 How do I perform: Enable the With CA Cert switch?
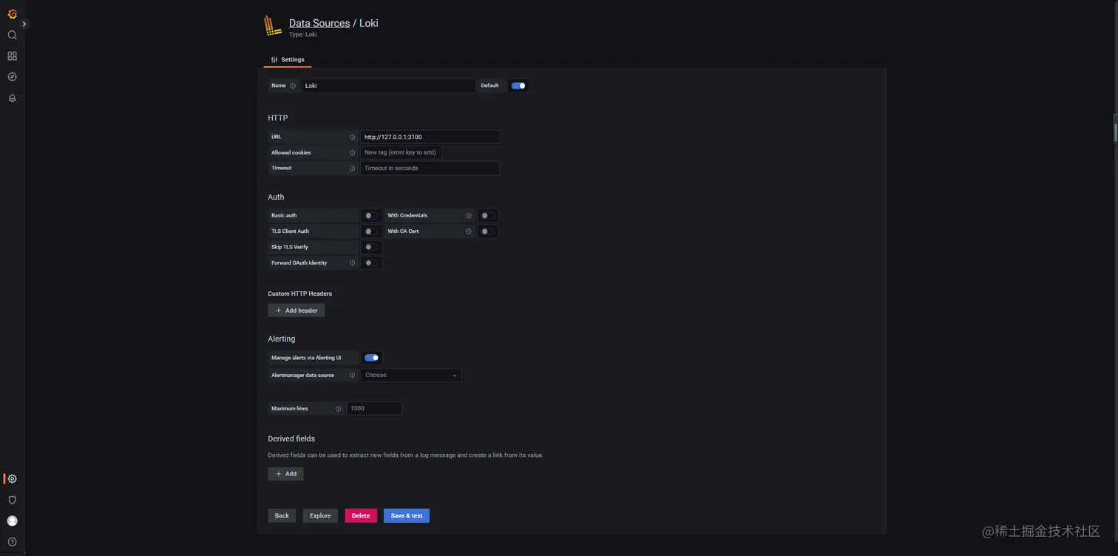tap(487, 231)
